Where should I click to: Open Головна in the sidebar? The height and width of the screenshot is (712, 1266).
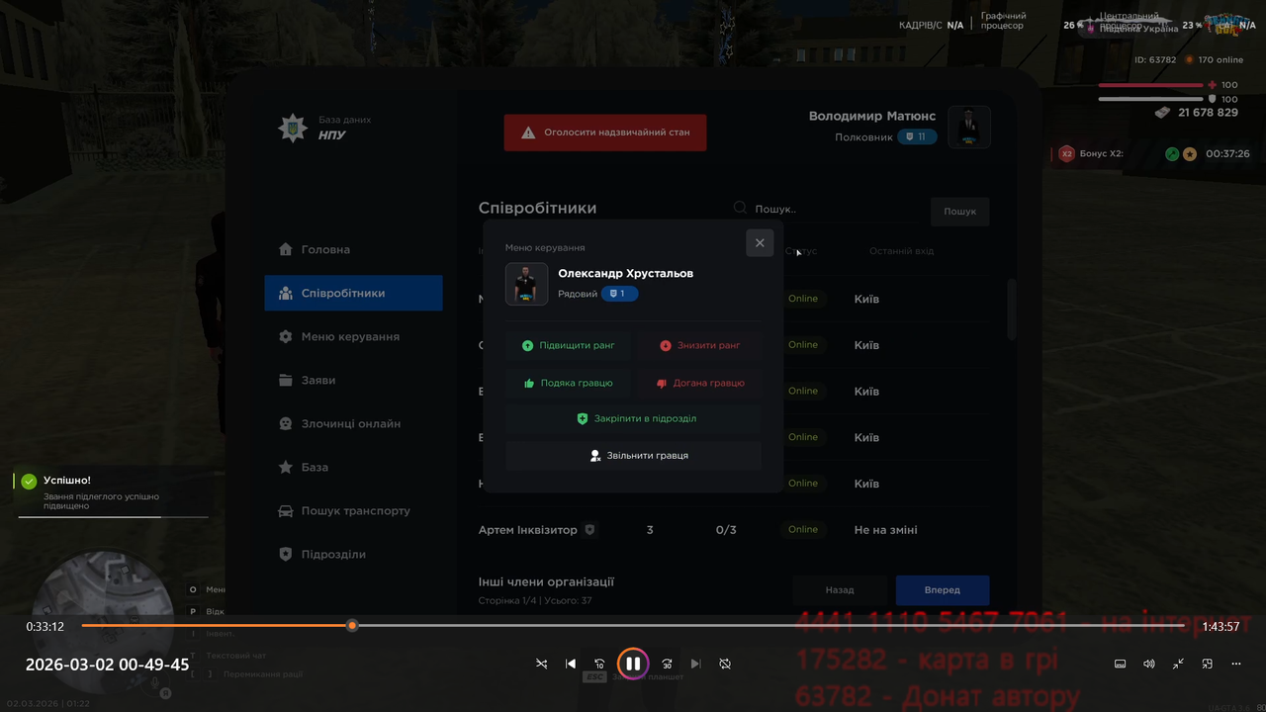(x=353, y=250)
